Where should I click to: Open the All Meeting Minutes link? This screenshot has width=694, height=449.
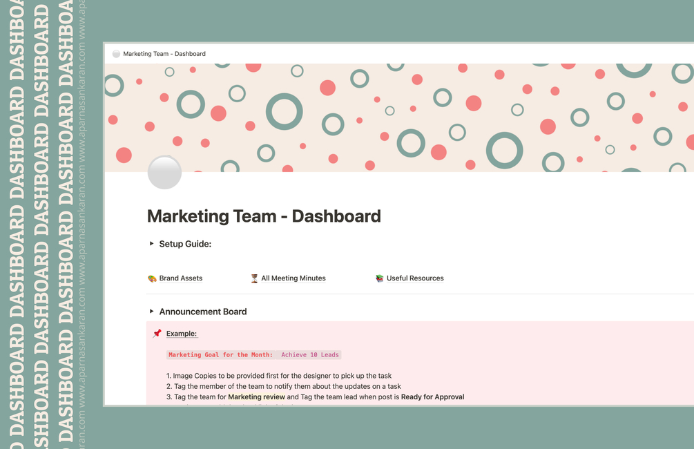293,278
